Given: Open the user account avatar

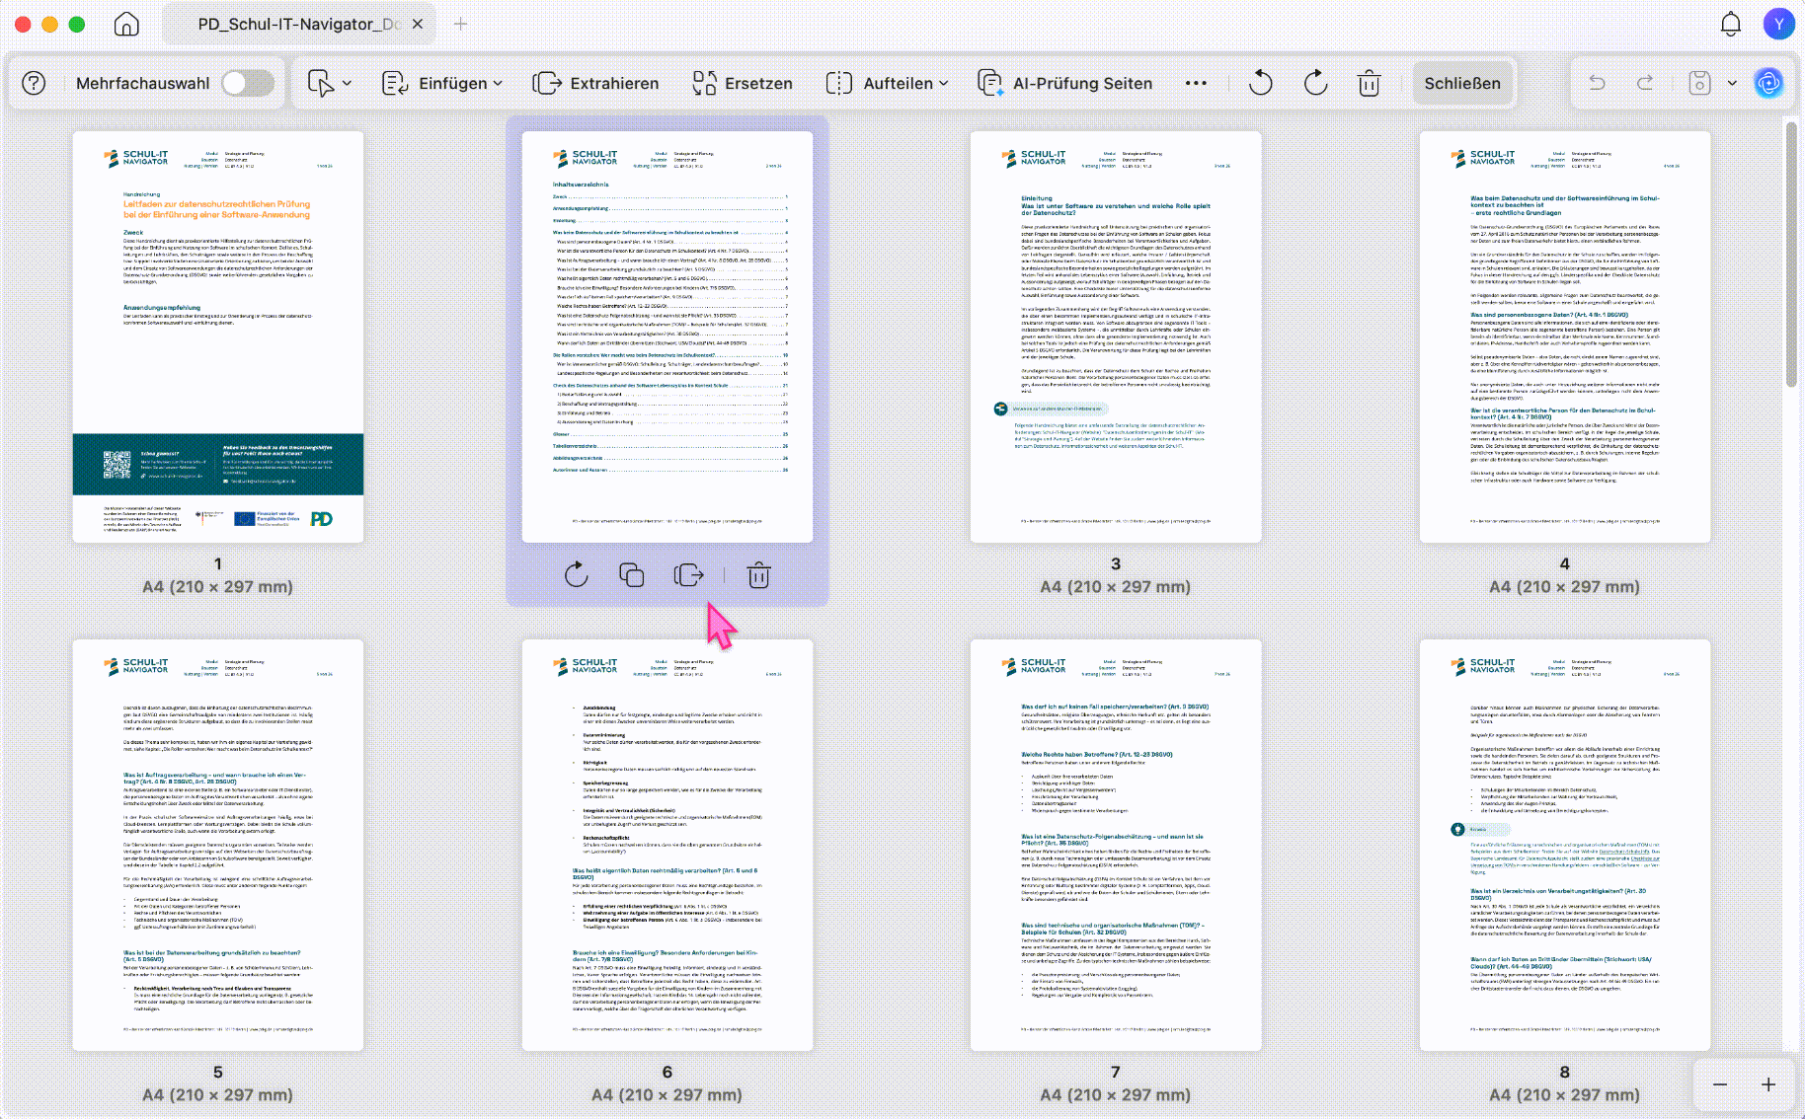Looking at the screenshot, I should point(1778,24).
